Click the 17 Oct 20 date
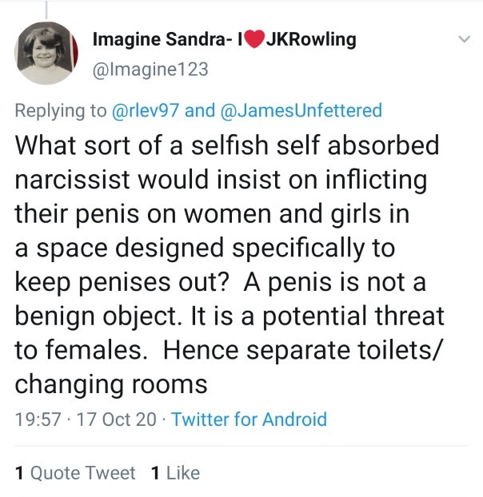The width and height of the screenshot is (483, 497). pyautogui.click(x=116, y=419)
